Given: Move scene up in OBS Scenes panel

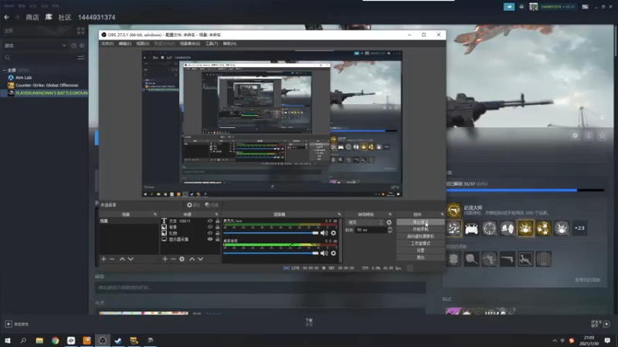Looking at the screenshot, I should [122, 259].
